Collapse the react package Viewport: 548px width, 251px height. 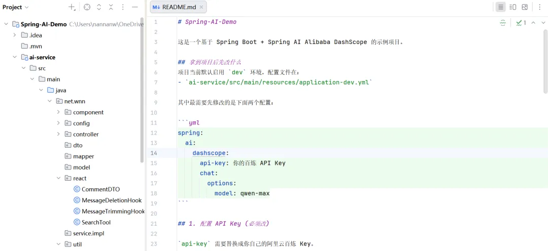click(x=58, y=178)
